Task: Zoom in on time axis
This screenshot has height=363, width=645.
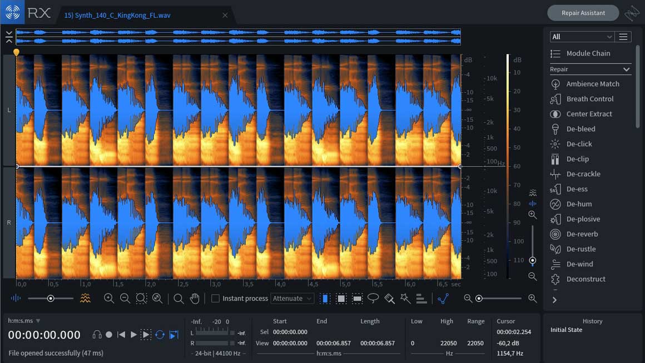Action: click(109, 299)
